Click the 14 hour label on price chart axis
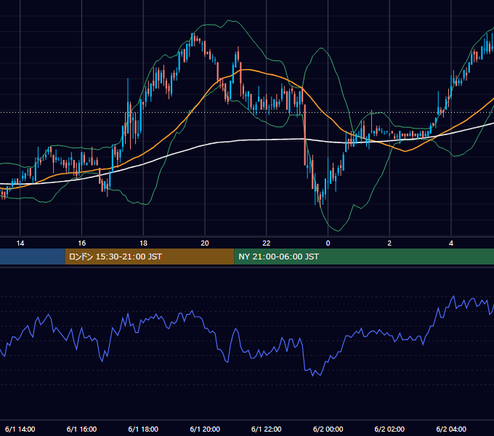The width and height of the screenshot is (494, 436). (20, 243)
